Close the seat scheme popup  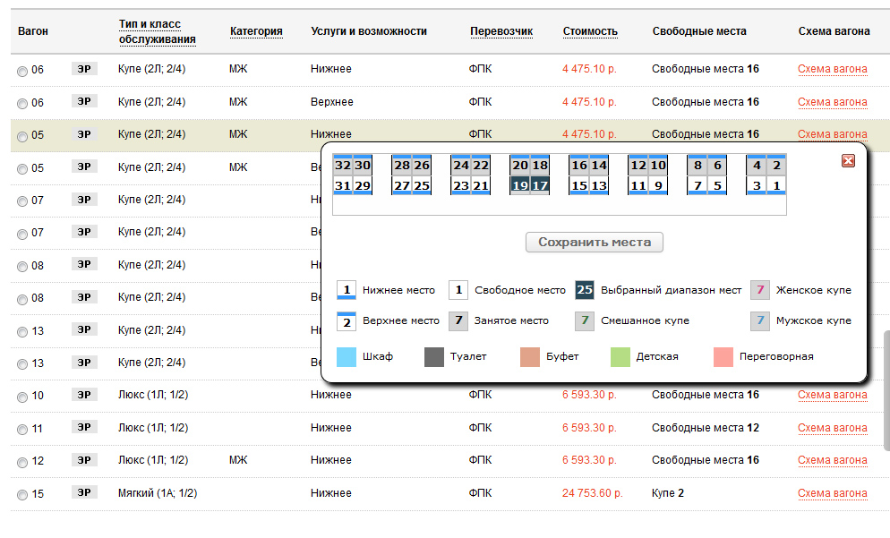pyautogui.click(x=848, y=161)
